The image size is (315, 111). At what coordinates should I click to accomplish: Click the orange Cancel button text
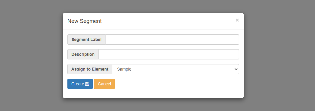pos(104,84)
